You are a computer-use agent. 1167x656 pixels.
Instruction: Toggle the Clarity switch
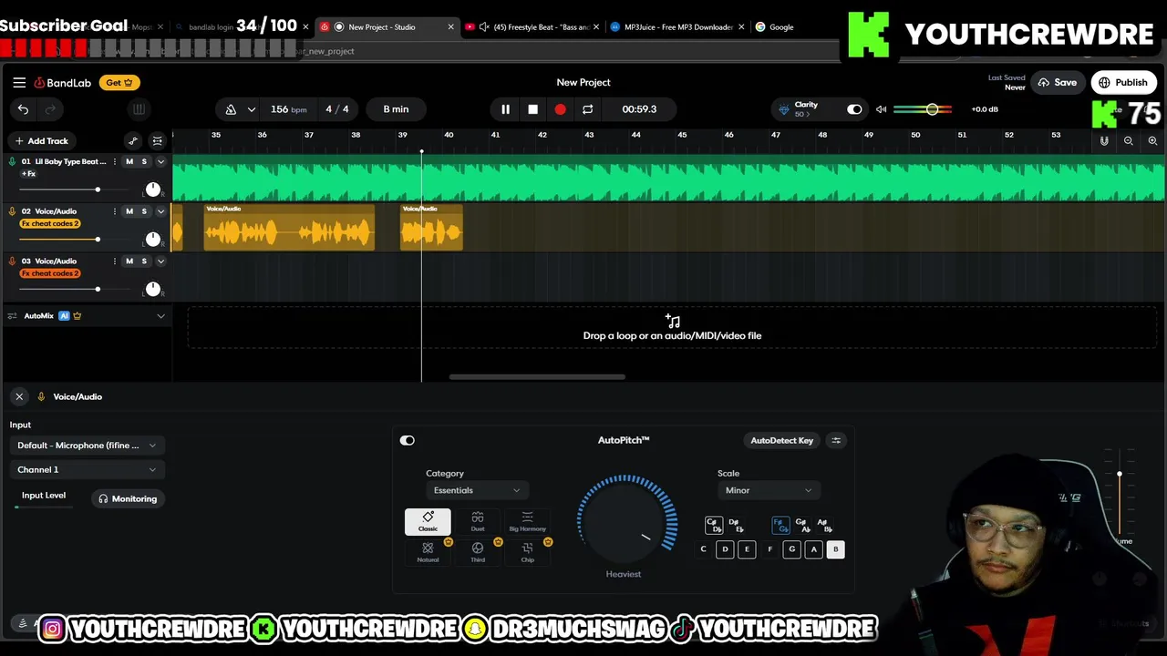[x=853, y=109]
